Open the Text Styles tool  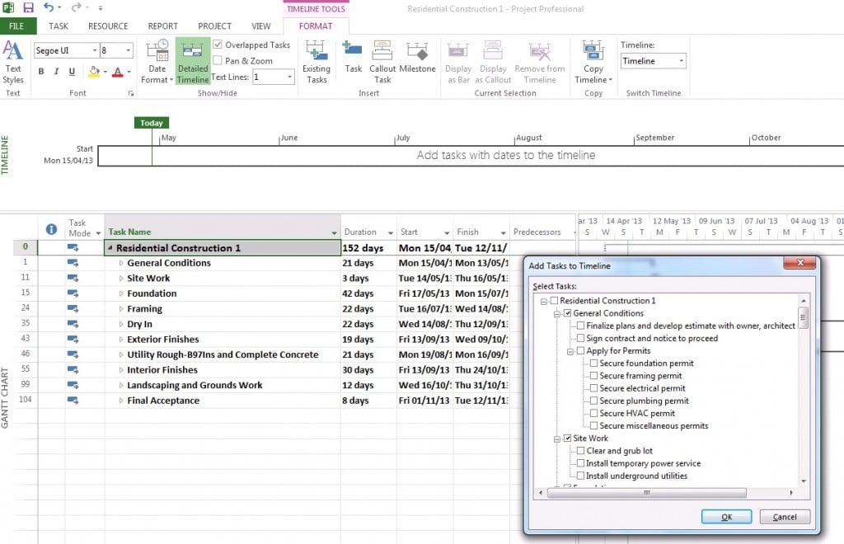13,62
